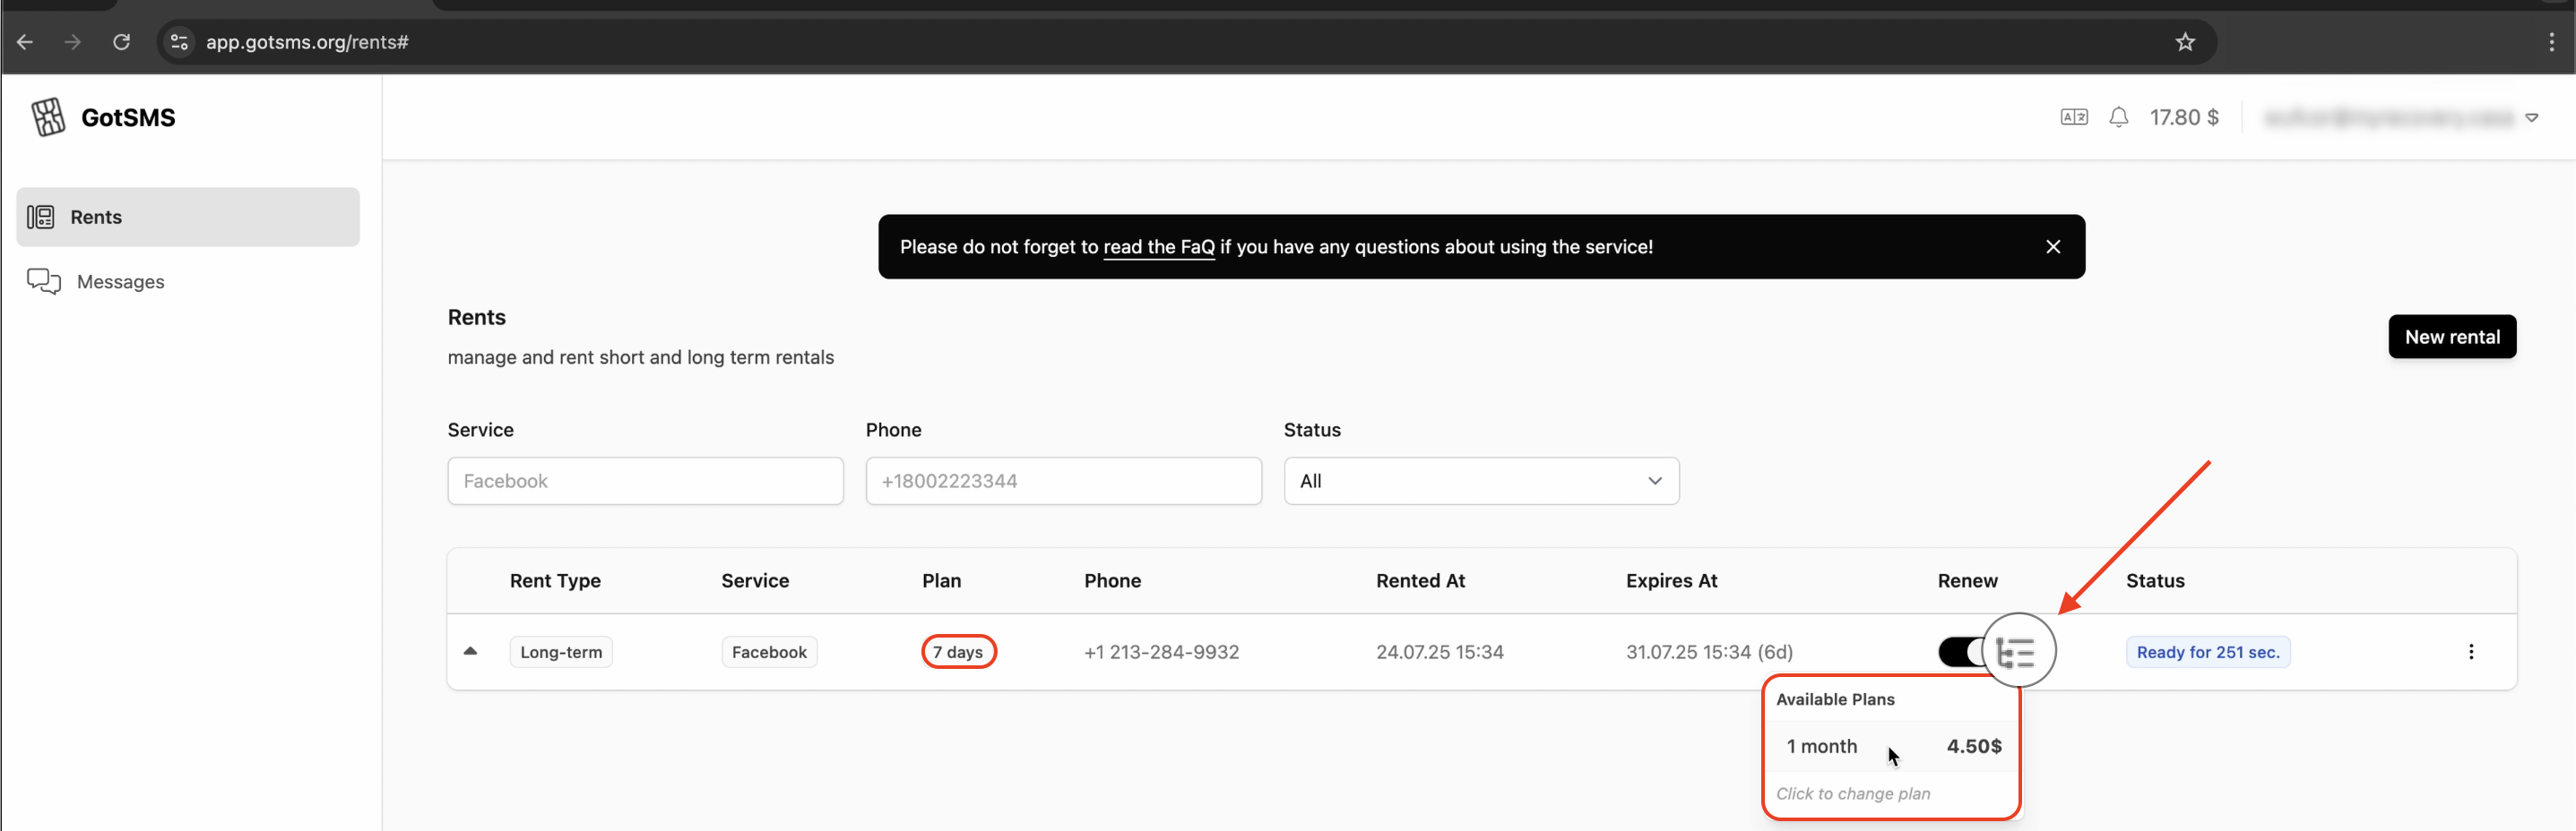This screenshot has width=2576, height=831.
Task: Open the account dropdown arrow
Action: (x=2531, y=118)
